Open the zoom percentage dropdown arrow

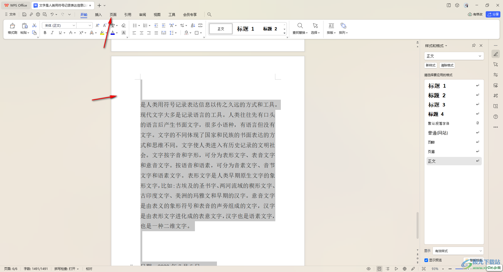pyautogui.click(x=443, y=269)
